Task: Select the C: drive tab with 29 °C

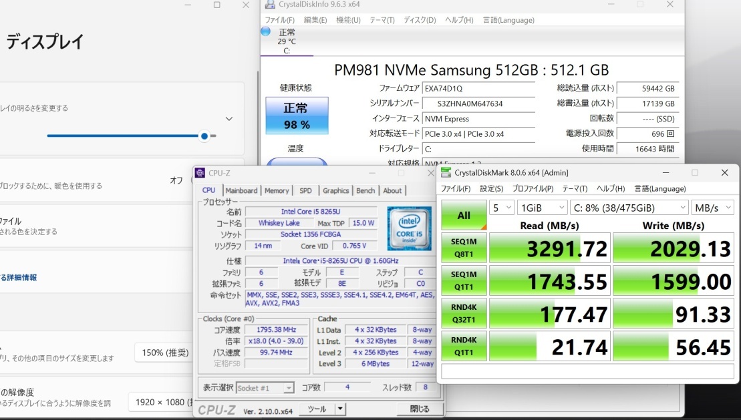Action: [x=287, y=41]
